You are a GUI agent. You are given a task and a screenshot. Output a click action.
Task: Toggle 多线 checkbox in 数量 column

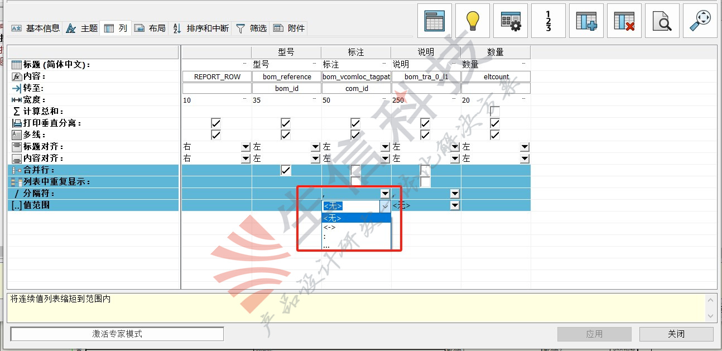click(495, 134)
